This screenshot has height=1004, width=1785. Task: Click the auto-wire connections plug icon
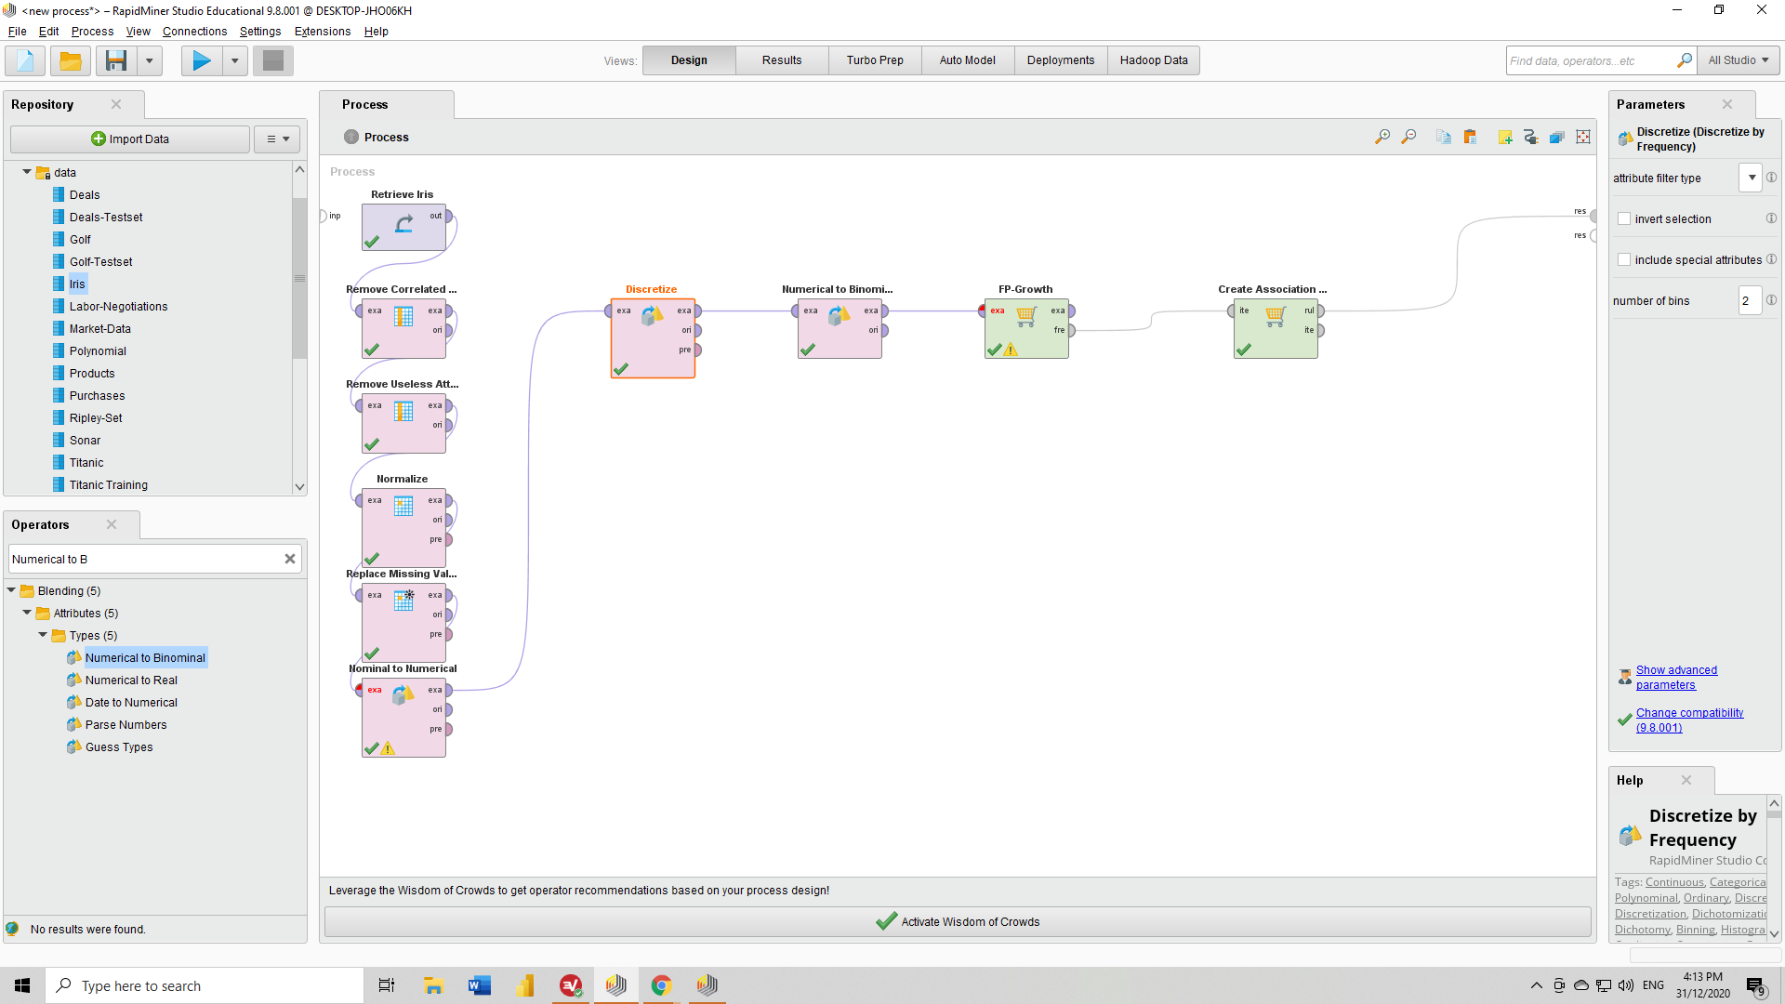[x=1531, y=138]
